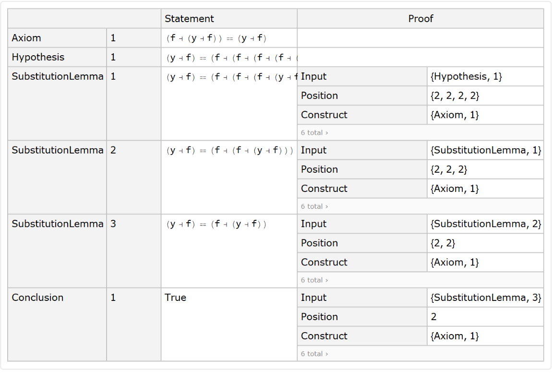Select SubstitutionLemma 3 statement expression

[216, 224]
